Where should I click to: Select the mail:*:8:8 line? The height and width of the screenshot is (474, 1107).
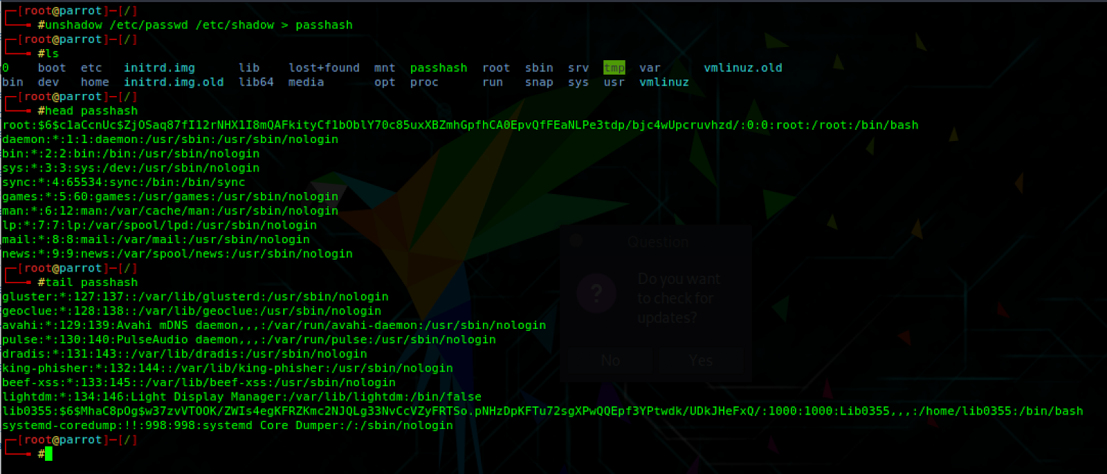(156, 240)
